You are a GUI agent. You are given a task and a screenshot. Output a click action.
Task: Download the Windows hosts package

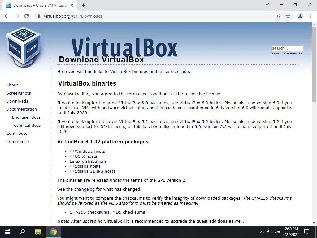tap(90, 151)
